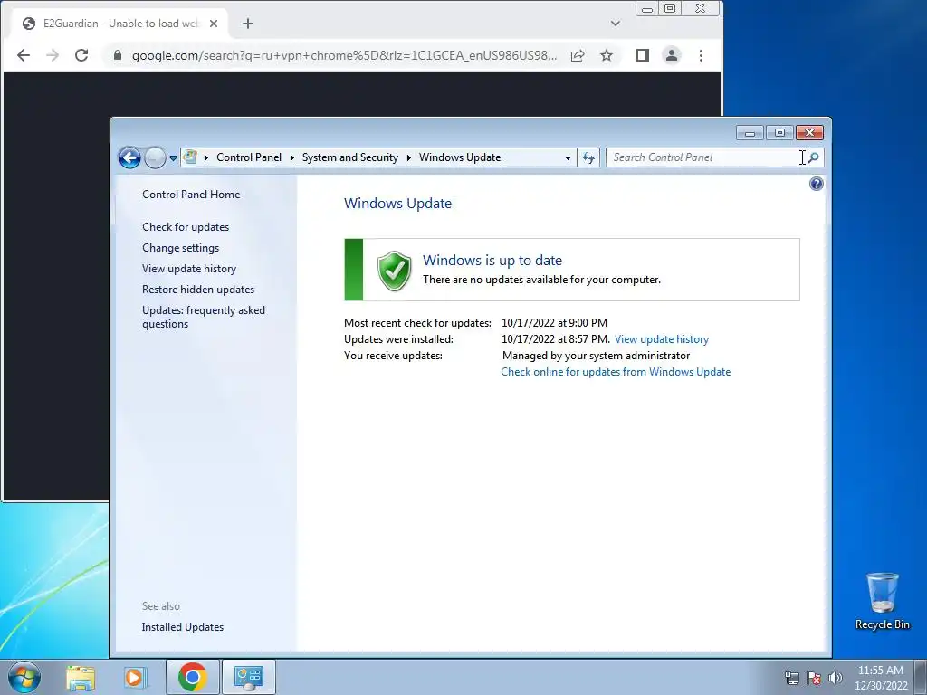The image size is (927, 695).
Task: Click the Control Panel icon in address bar
Action: [190, 157]
